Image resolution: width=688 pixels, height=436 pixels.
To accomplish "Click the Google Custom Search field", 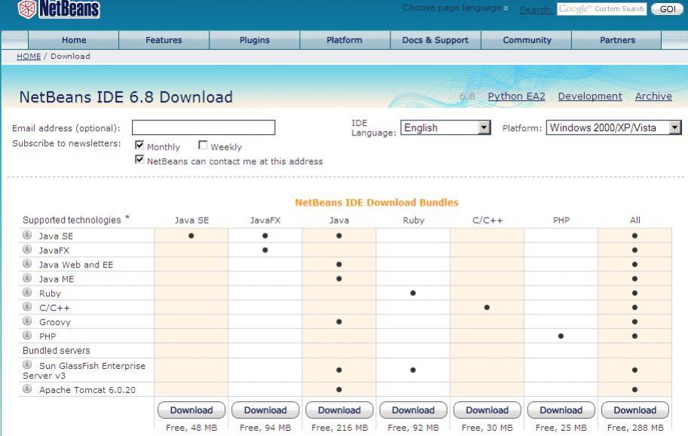I will (601, 9).
